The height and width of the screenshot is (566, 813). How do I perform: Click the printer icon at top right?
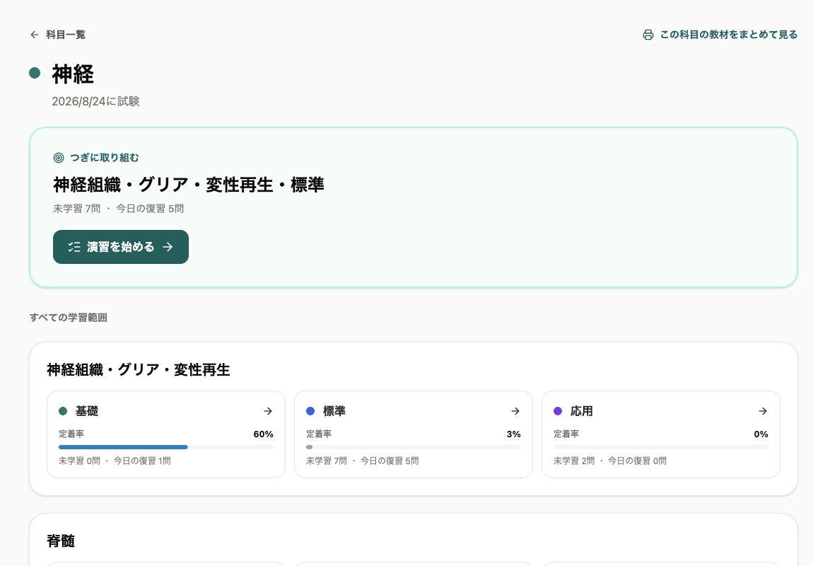648,35
